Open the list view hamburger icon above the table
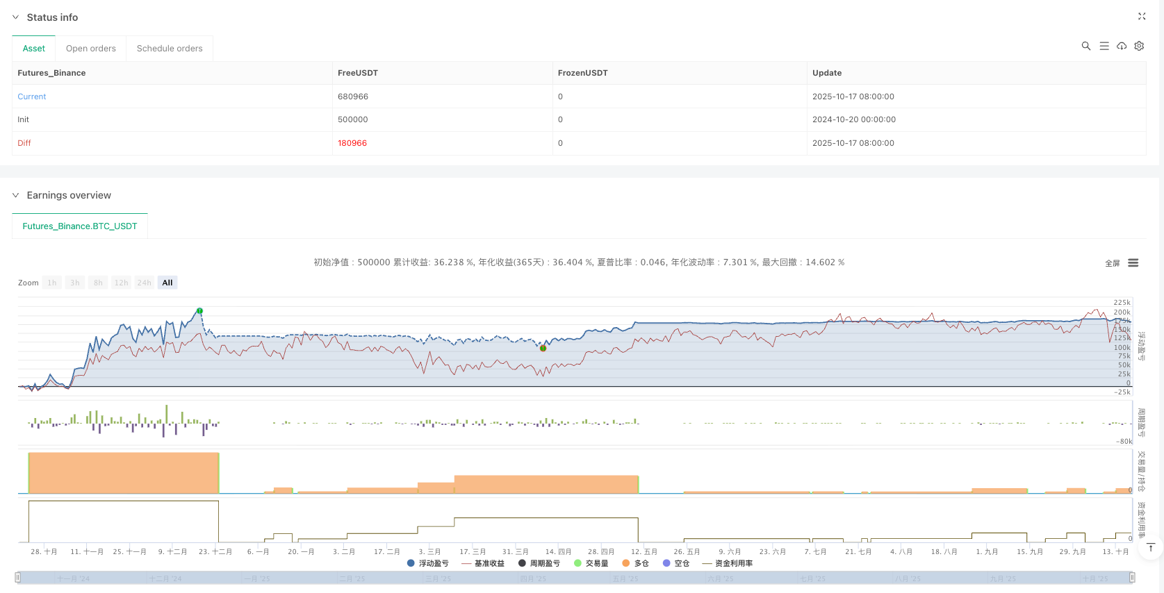This screenshot has width=1164, height=593. [1104, 46]
